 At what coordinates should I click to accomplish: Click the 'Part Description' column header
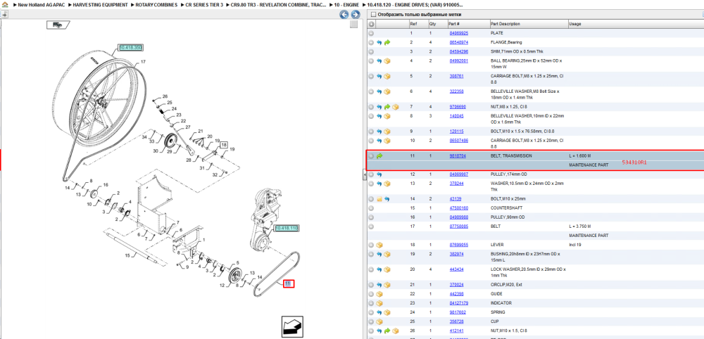pos(505,24)
